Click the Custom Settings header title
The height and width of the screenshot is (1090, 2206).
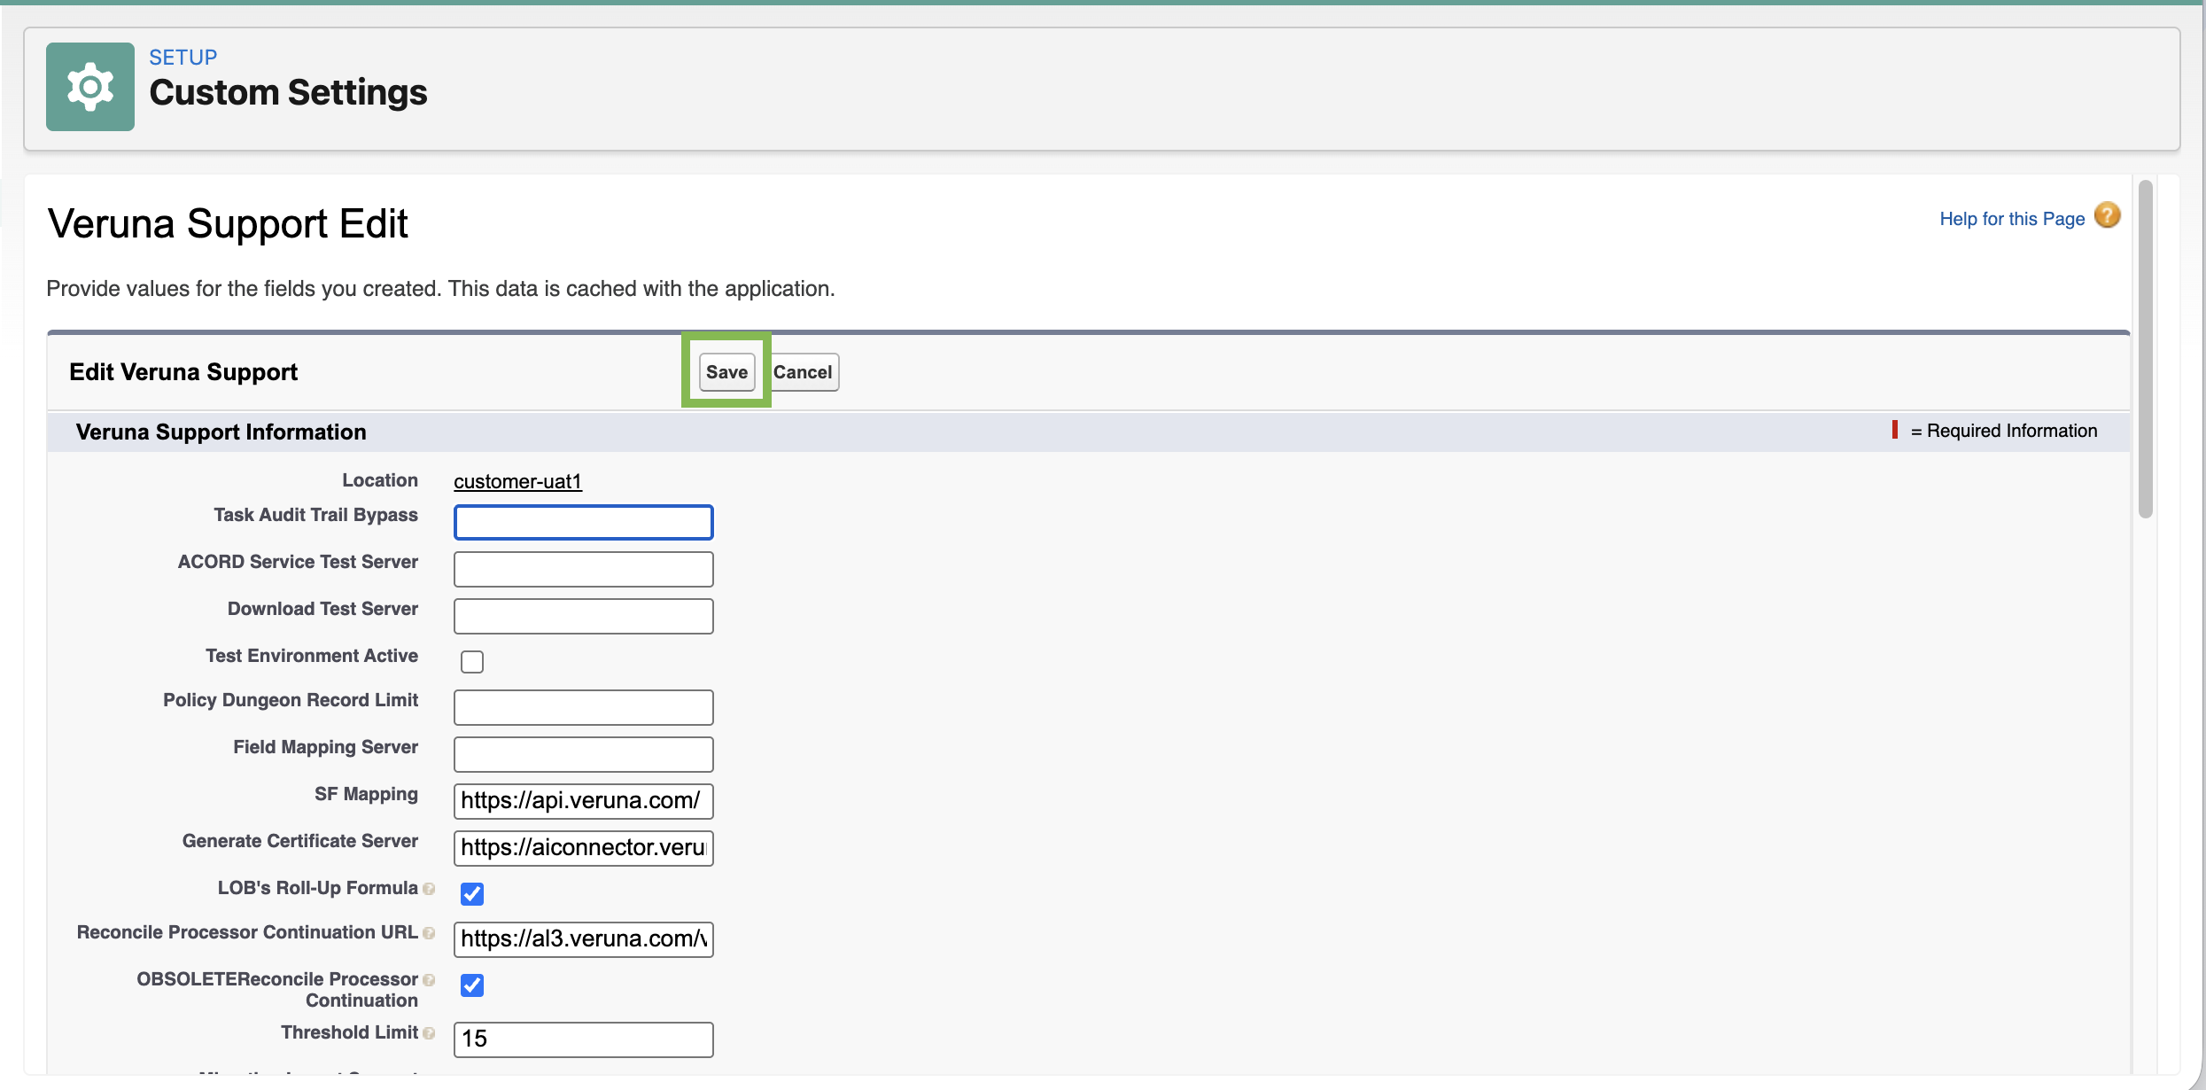point(288,93)
